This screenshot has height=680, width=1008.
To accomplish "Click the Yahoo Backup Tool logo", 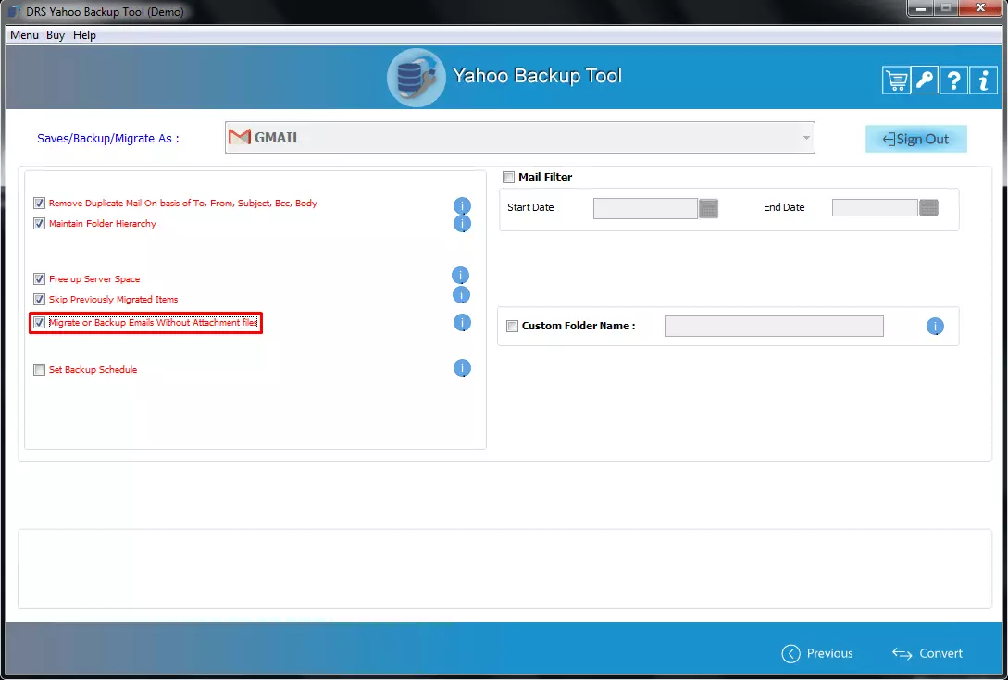I will pyautogui.click(x=416, y=78).
